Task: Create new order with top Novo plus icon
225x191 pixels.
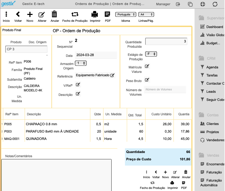Action: point(30,14)
